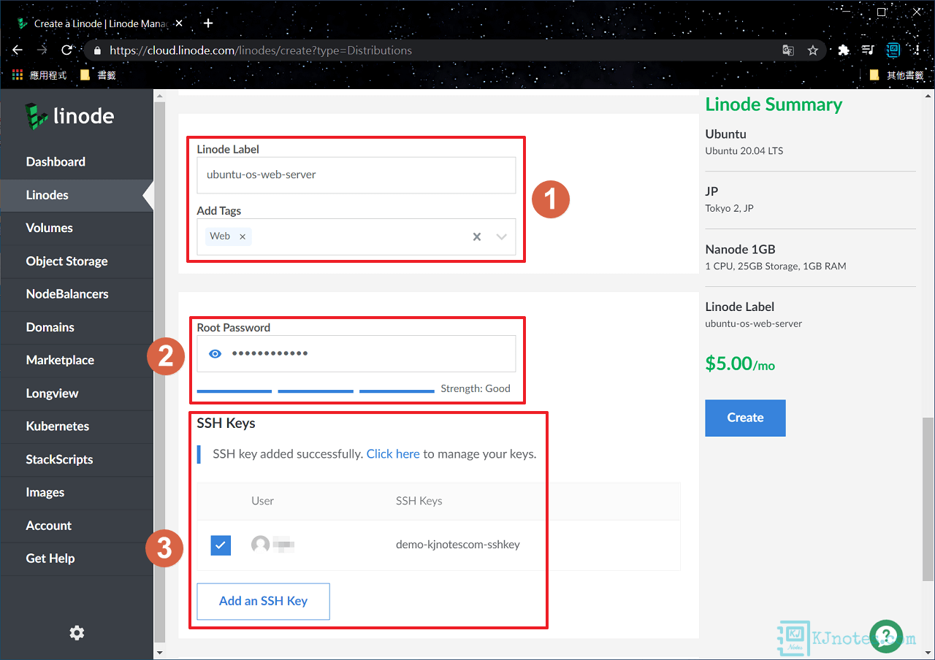Click the demo-kjnotescom-sshkey text
Viewport: 935px width, 660px height.
(458, 545)
